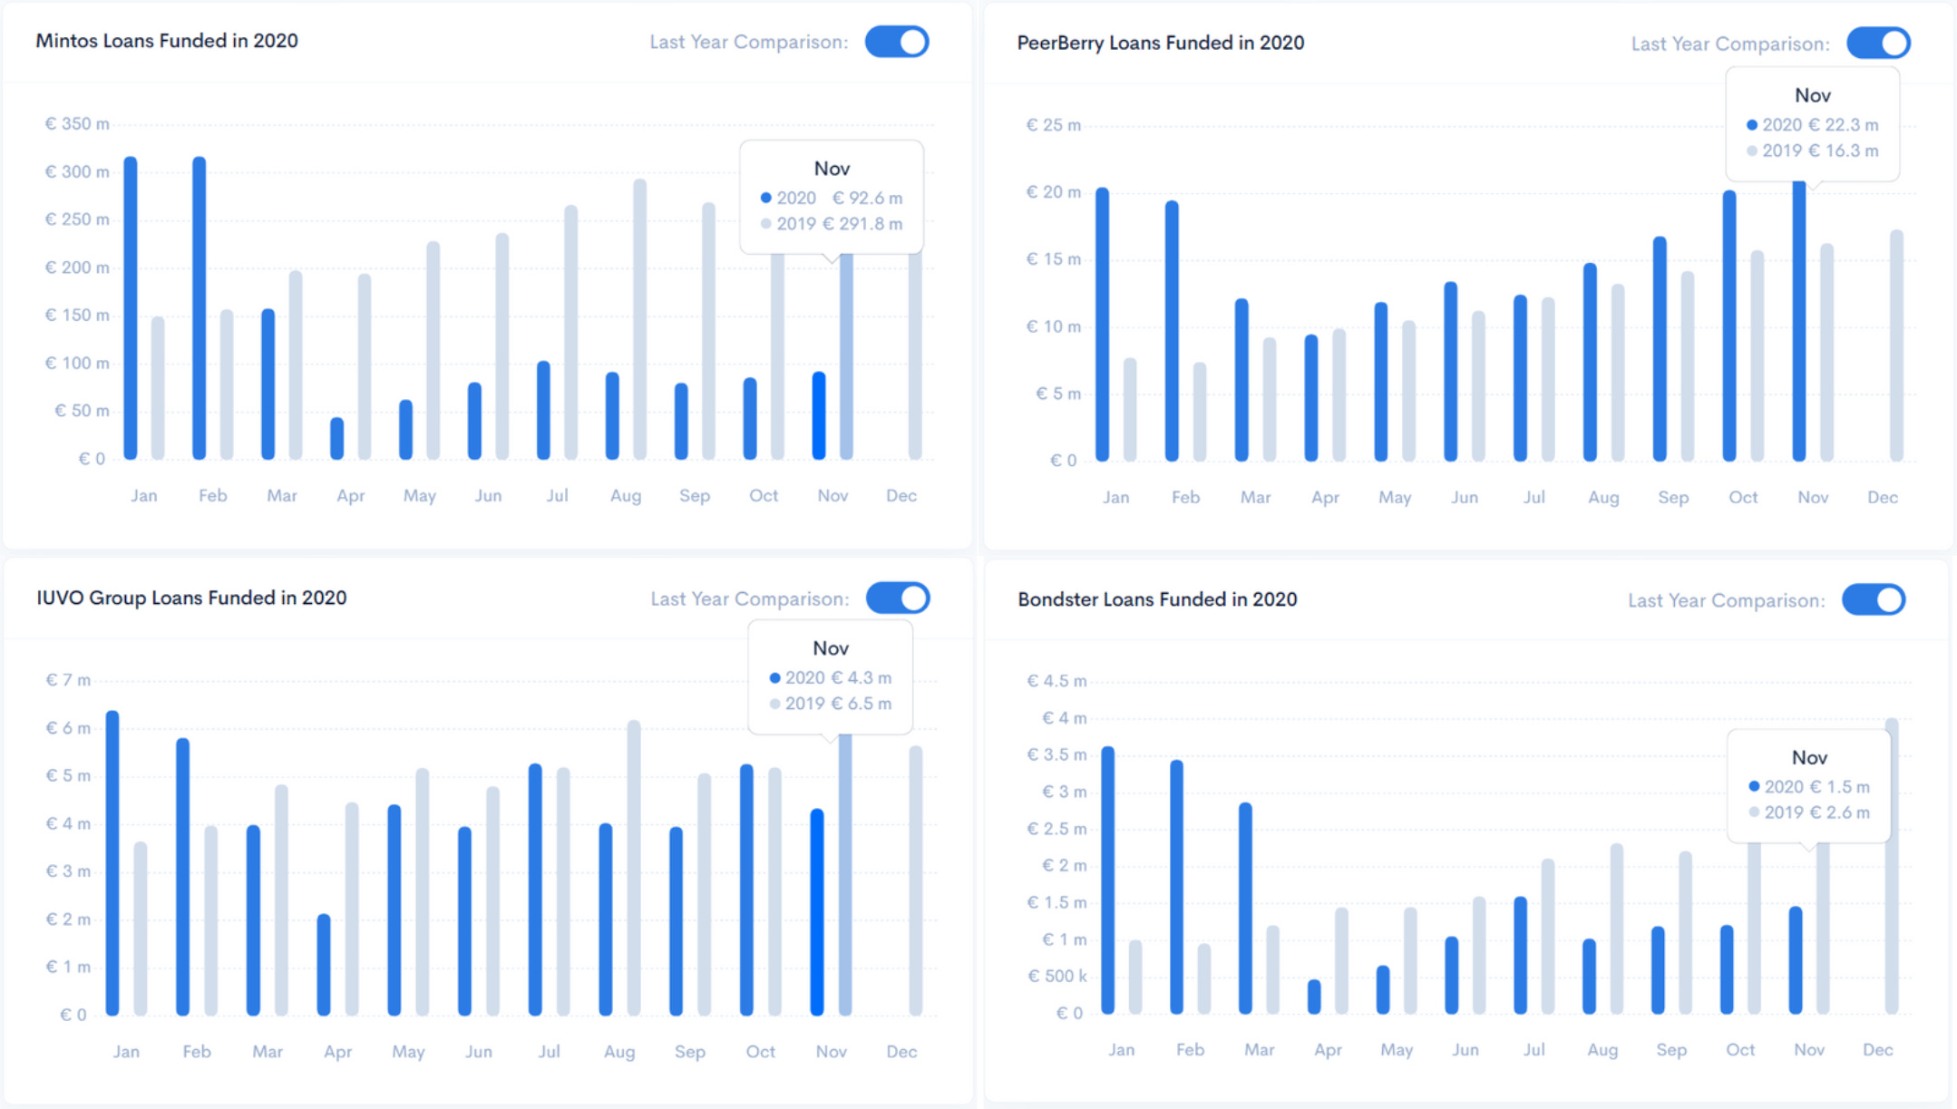Click PeerBerry Loans Funded in 2020 title
The width and height of the screenshot is (1957, 1109).
click(1160, 43)
